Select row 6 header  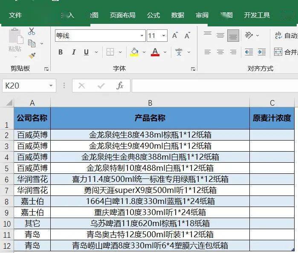pos(7,179)
